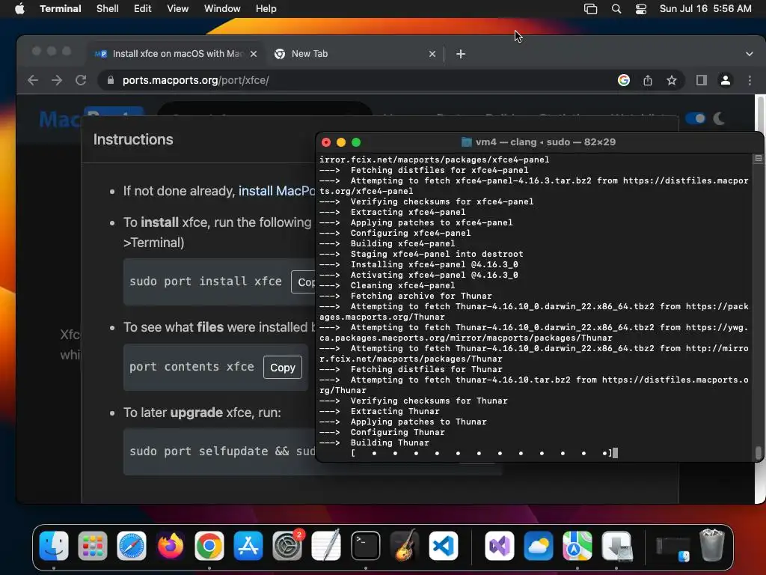Open a new Chrome tab
This screenshot has width=766, height=575.
[x=460, y=54]
